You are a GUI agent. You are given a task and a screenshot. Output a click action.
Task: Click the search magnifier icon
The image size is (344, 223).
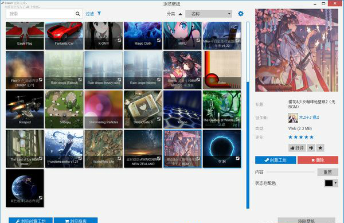77,14
